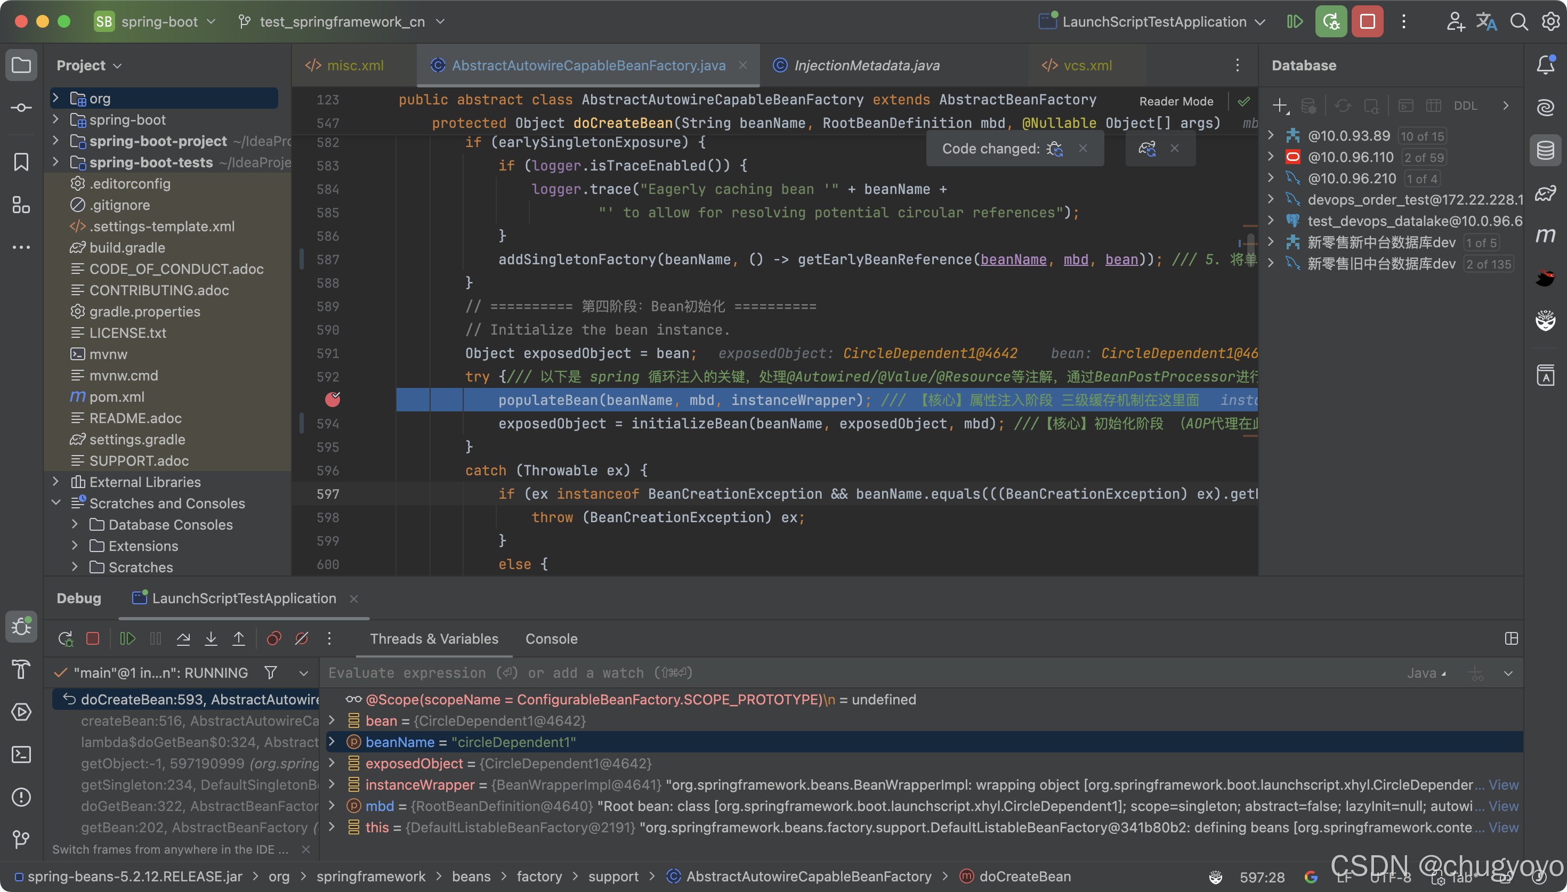Click the Search Everywhere magnifier icon
The height and width of the screenshot is (892, 1567).
point(1518,22)
